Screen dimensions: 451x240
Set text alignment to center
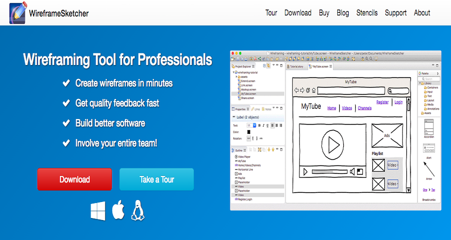tap(277, 125)
